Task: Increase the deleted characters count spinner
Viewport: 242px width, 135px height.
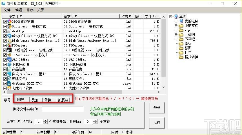Action: tap(95, 120)
